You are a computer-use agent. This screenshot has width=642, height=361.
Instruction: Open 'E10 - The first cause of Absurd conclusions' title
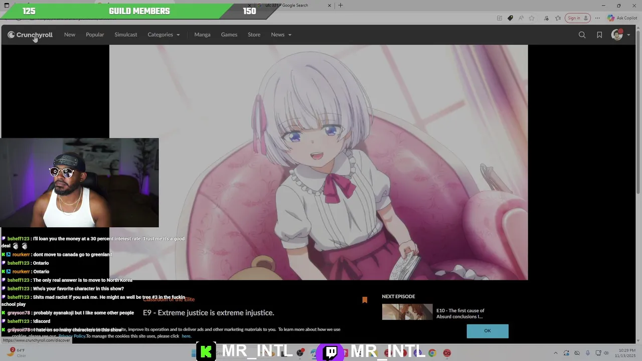click(460, 313)
